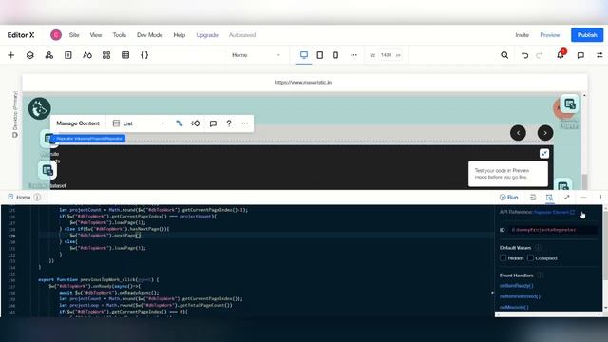Open the App Market grid icon
Screen dimensions: 608x342
(106, 55)
